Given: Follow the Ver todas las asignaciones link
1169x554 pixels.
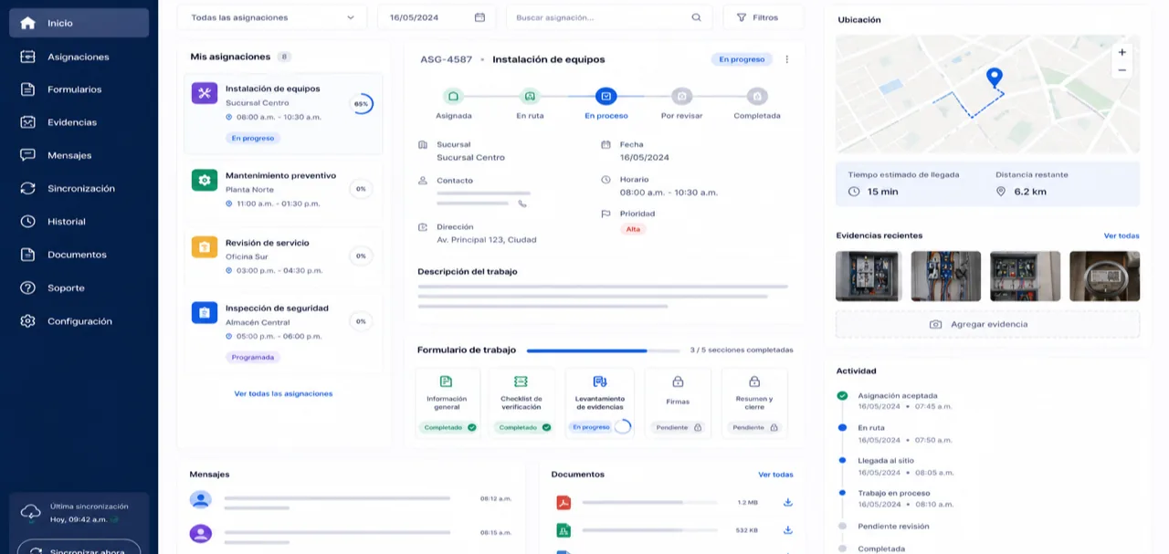Looking at the screenshot, I should [x=283, y=393].
